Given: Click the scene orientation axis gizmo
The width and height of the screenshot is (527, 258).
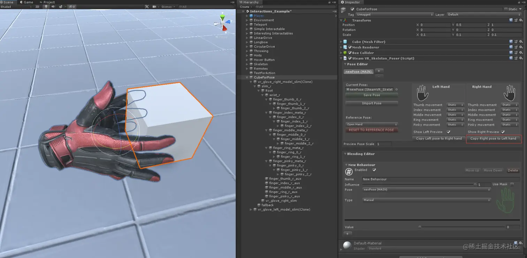Looking at the screenshot, I should [222, 24].
